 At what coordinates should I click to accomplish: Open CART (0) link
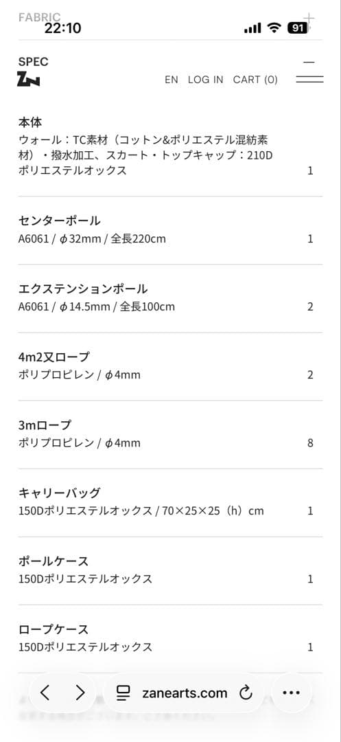click(x=255, y=80)
